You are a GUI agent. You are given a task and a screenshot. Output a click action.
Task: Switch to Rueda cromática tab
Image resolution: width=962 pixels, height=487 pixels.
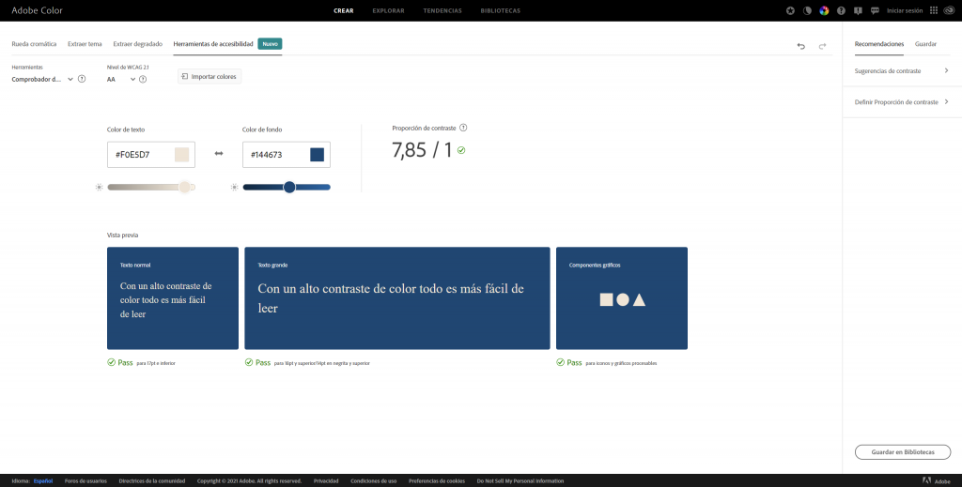34,44
